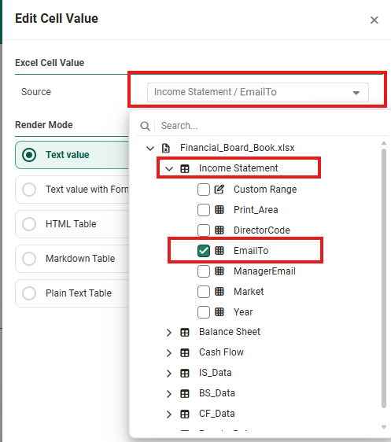
Task: Click the grid icon next to DirectorCode
Action: 219,230
